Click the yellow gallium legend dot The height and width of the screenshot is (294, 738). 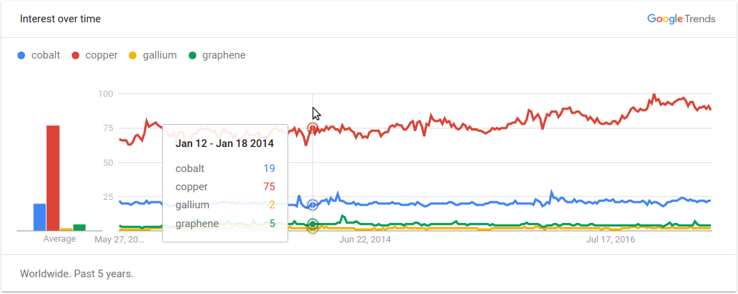pos(133,55)
